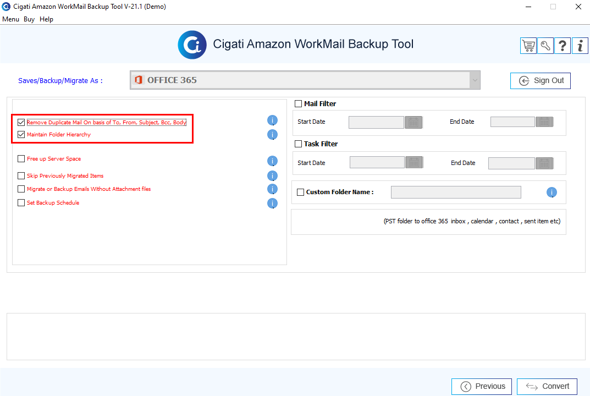Open the Buy menu
590x396 pixels.
pos(29,19)
